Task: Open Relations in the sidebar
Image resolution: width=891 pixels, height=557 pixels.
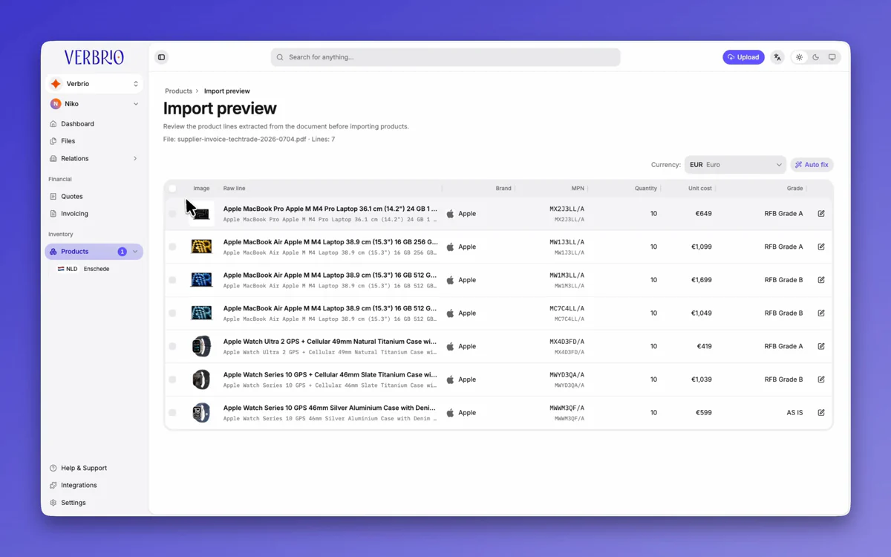Action: pyautogui.click(x=74, y=158)
